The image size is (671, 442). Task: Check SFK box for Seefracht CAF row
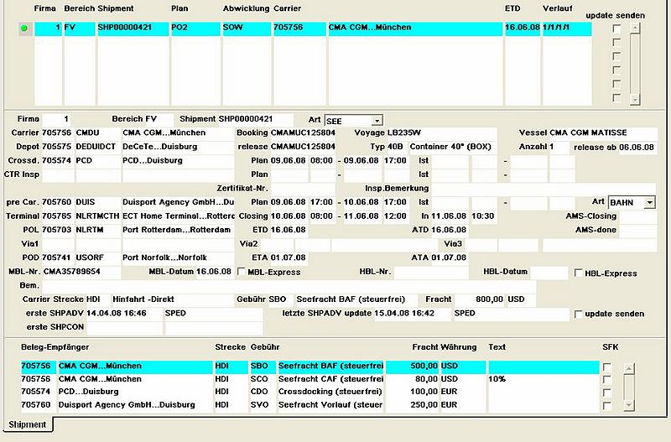click(x=606, y=380)
